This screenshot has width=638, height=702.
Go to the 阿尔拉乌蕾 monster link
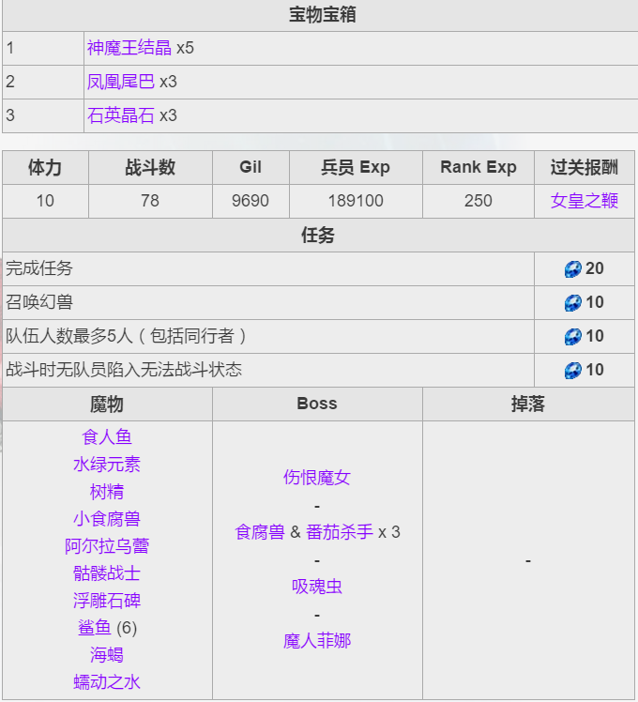[x=107, y=546]
